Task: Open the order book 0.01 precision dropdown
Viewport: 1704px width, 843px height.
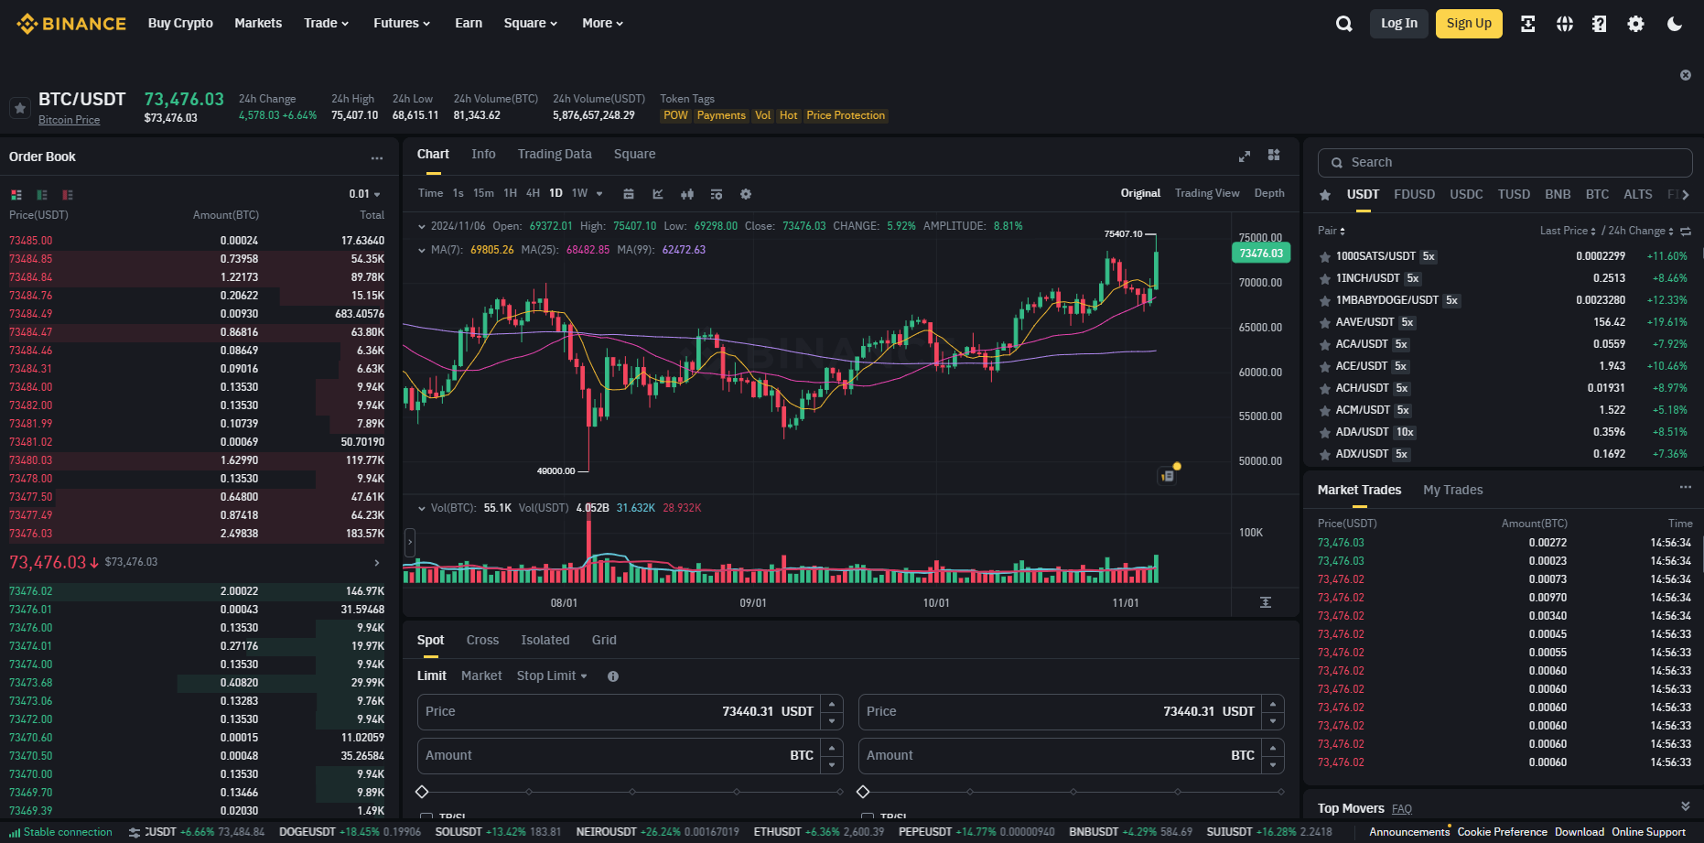Action: [364, 194]
